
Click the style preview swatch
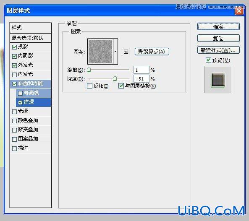pyautogui.click(x=218, y=80)
